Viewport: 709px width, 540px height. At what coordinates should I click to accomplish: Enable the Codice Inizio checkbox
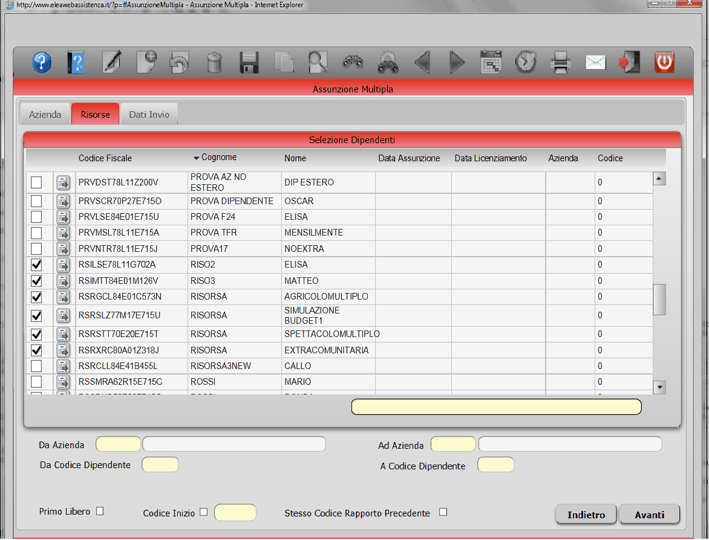click(203, 512)
